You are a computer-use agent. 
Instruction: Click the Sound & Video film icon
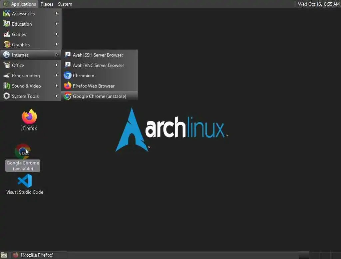tap(7, 86)
